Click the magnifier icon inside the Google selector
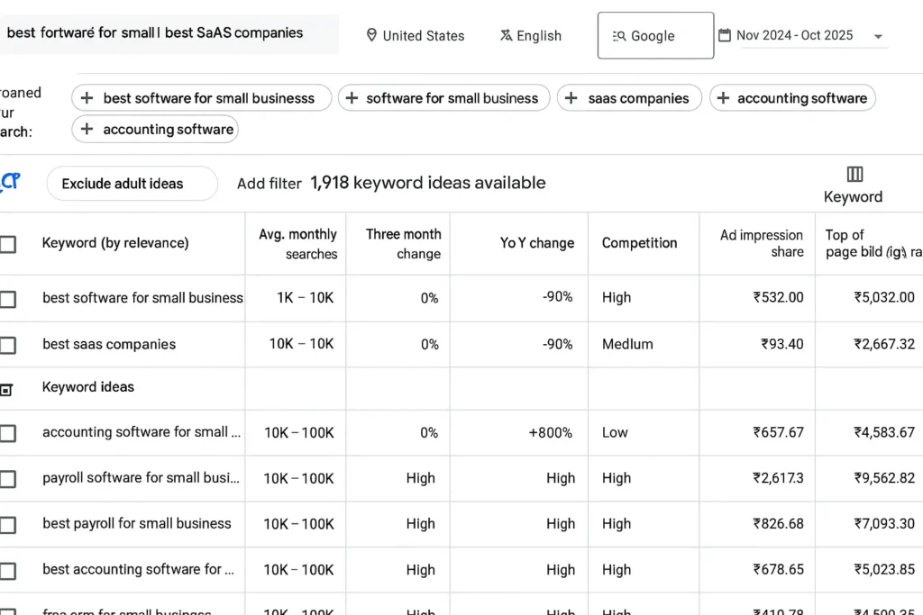Viewport: 923px width, 615px height. pyautogui.click(x=617, y=36)
